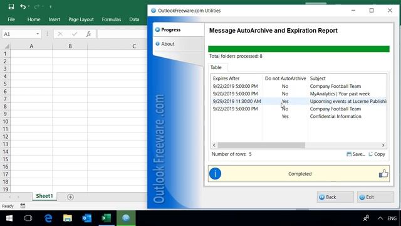The image size is (401, 226).
Task: Select row 5 header in Excel
Action: 5,83
